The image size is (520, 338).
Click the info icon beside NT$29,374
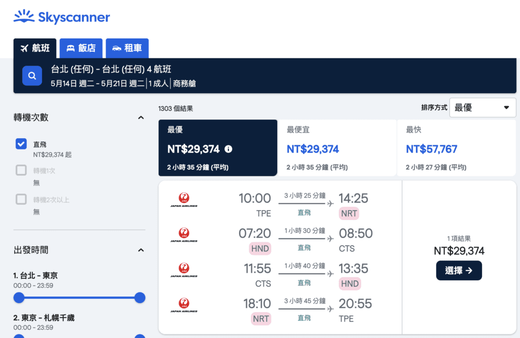(228, 149)
